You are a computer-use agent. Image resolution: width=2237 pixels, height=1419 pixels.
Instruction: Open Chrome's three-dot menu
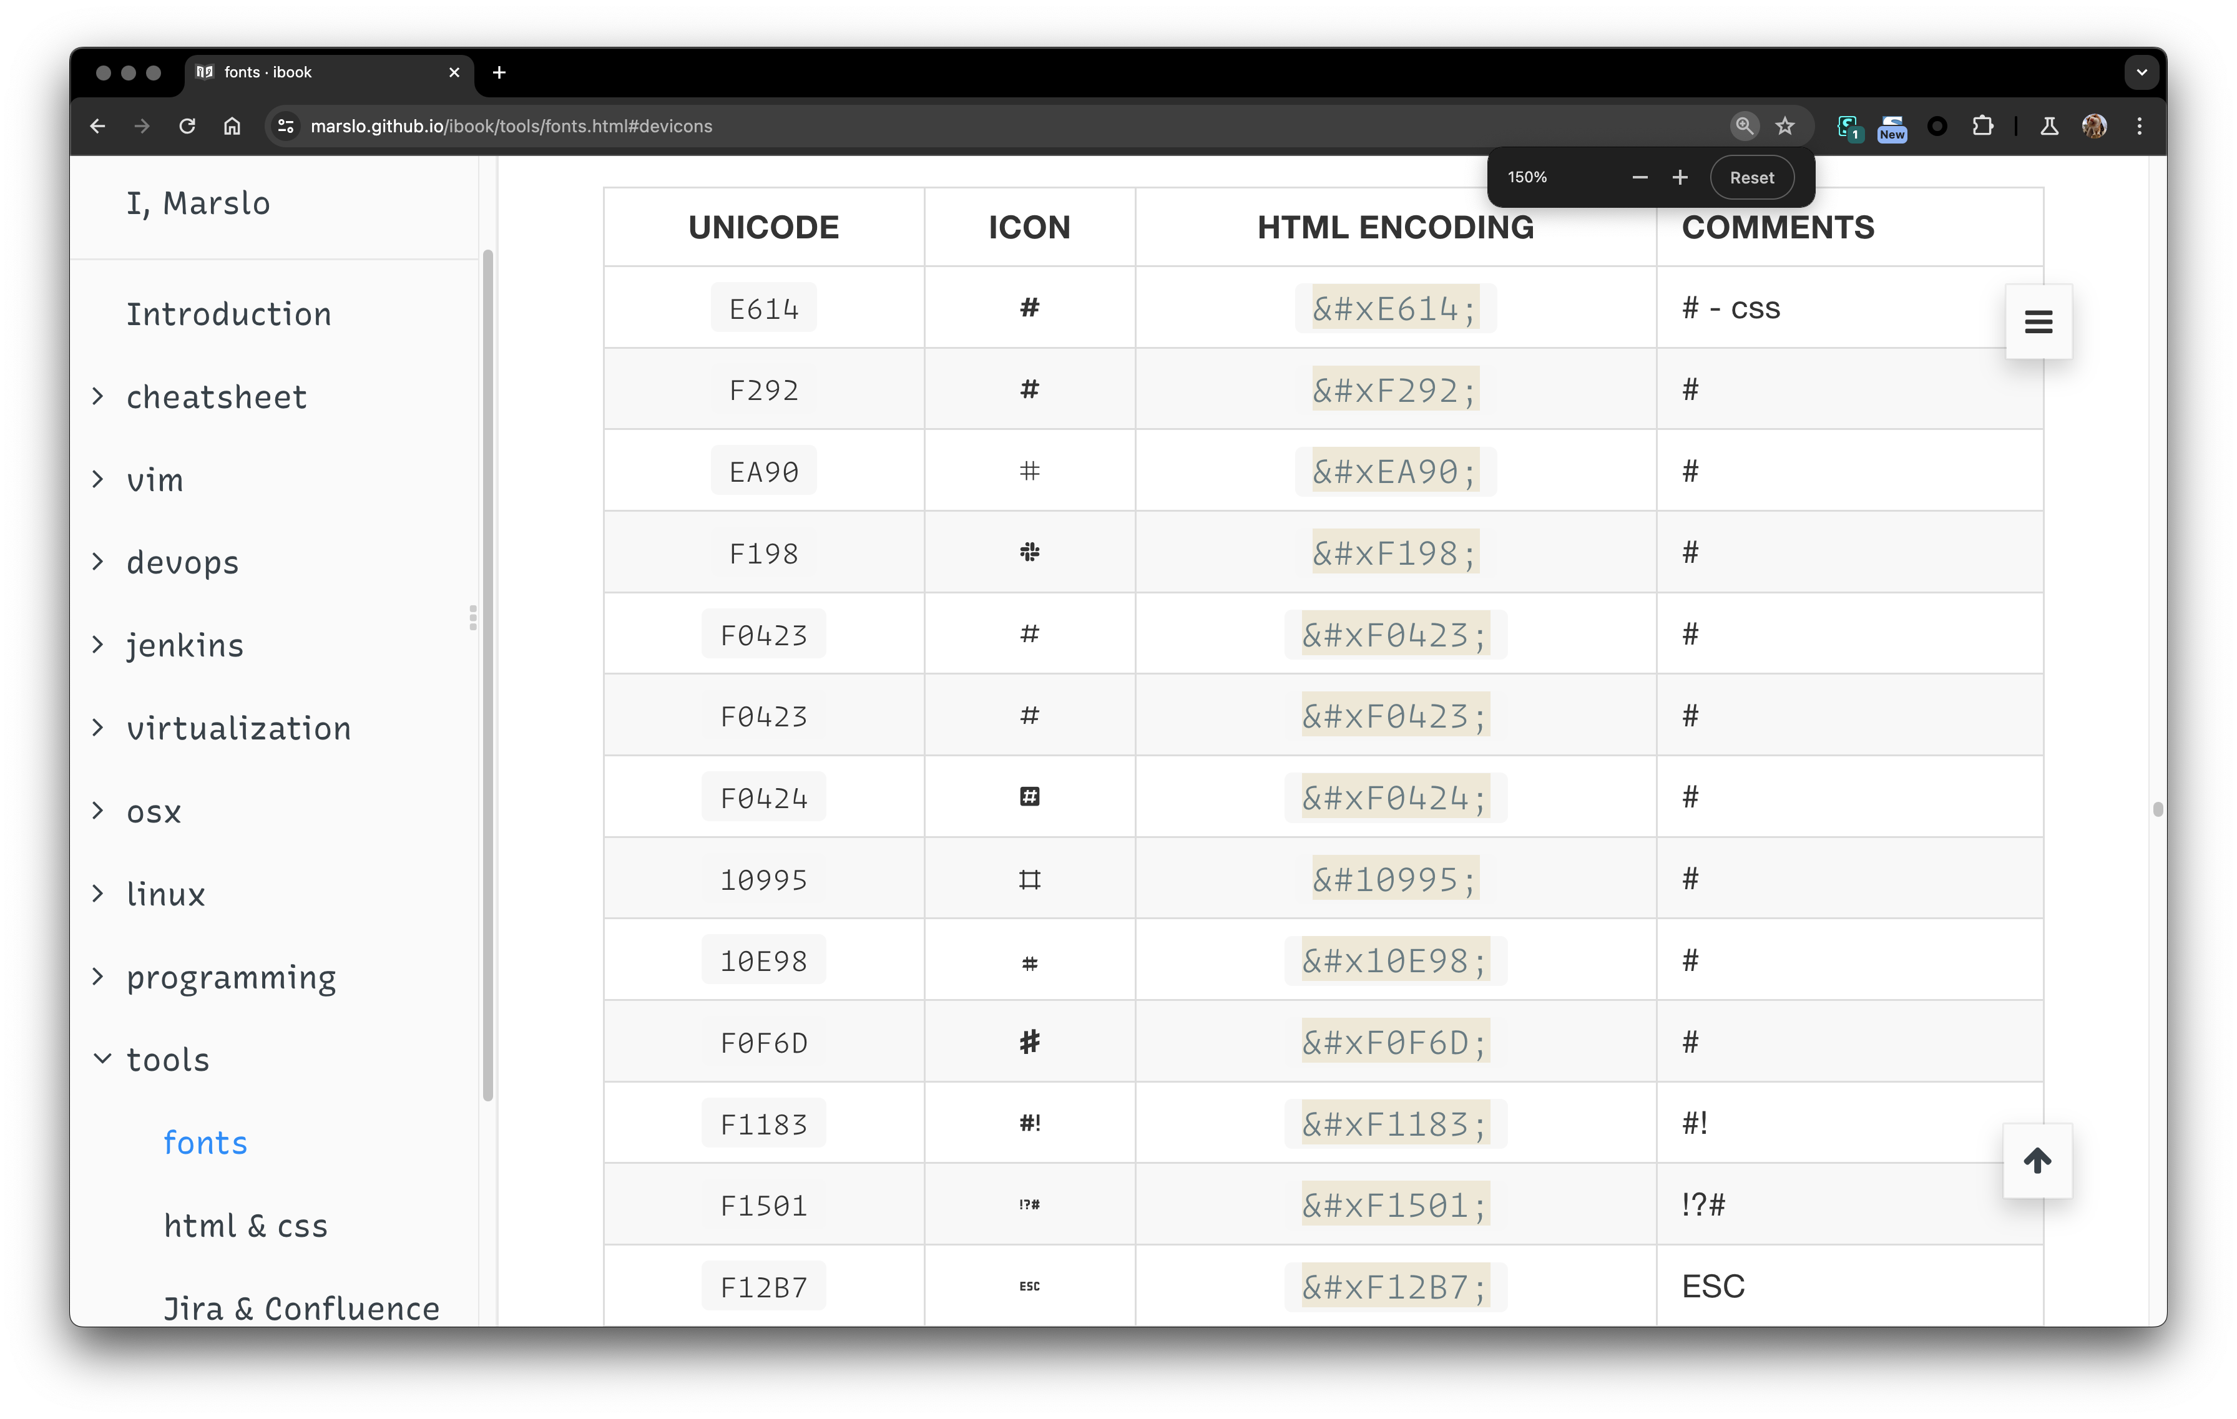point(2140,126)
